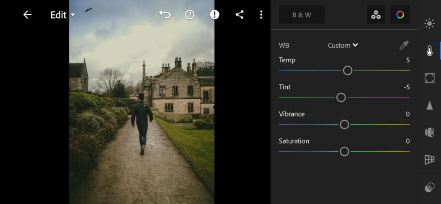Tap the photo preview of walking man
This screenshot has height=204, width=441.
pyautogui.click(x=142, y=102)
